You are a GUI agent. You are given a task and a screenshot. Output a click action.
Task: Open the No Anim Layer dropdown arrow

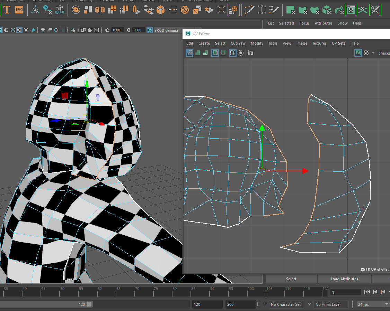pyautogui.click(x=309, y=304)
